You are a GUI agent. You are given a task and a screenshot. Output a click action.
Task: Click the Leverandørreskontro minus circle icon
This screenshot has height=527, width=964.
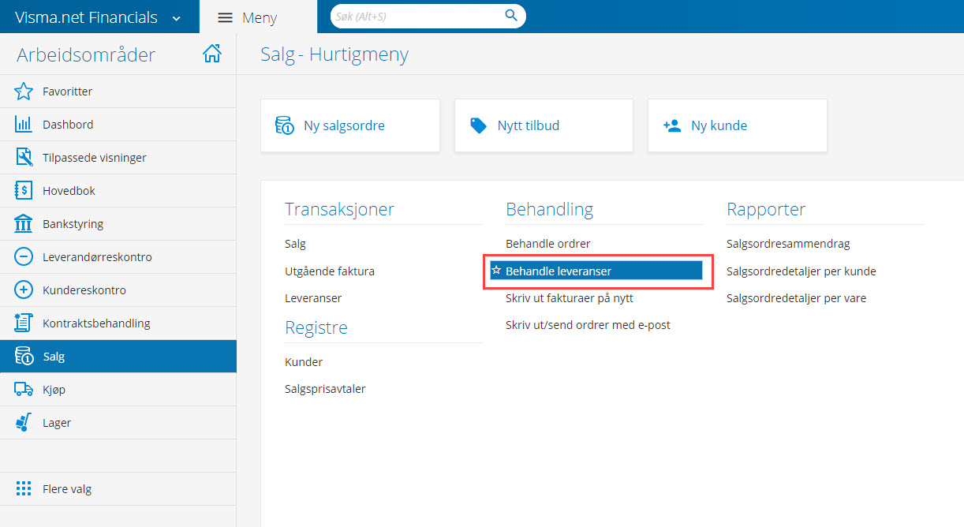coord(24,257)
